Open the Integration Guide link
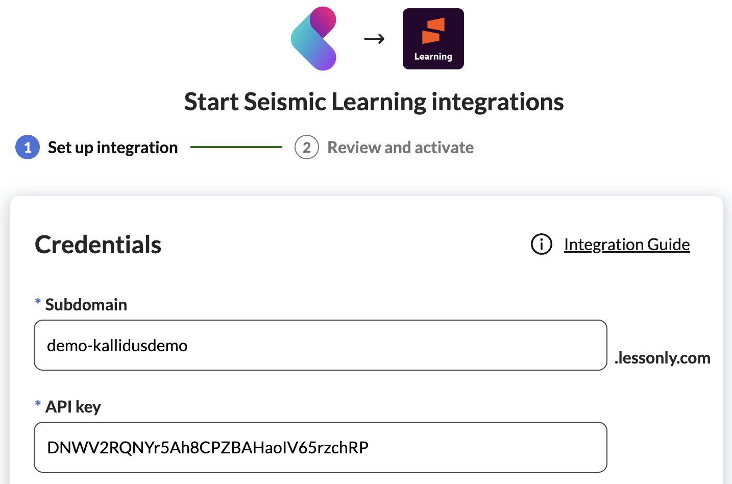The height and width of the screenshot is (484, 732). tap(626, 244)
